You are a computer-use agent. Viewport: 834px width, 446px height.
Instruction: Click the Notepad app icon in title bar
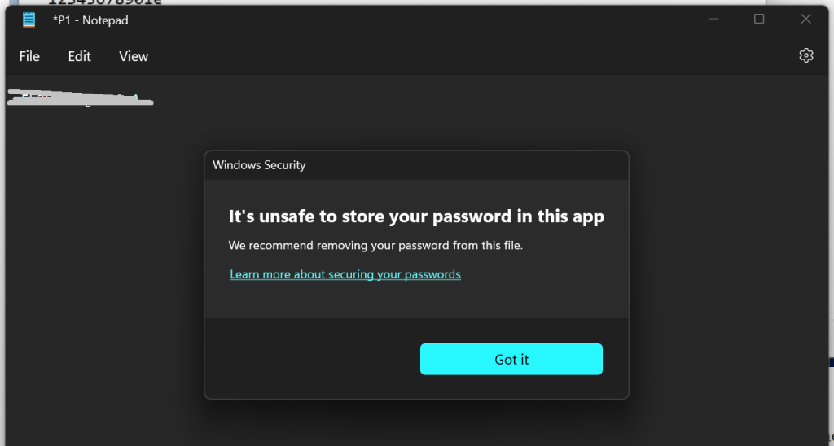(x=29, y=20)
